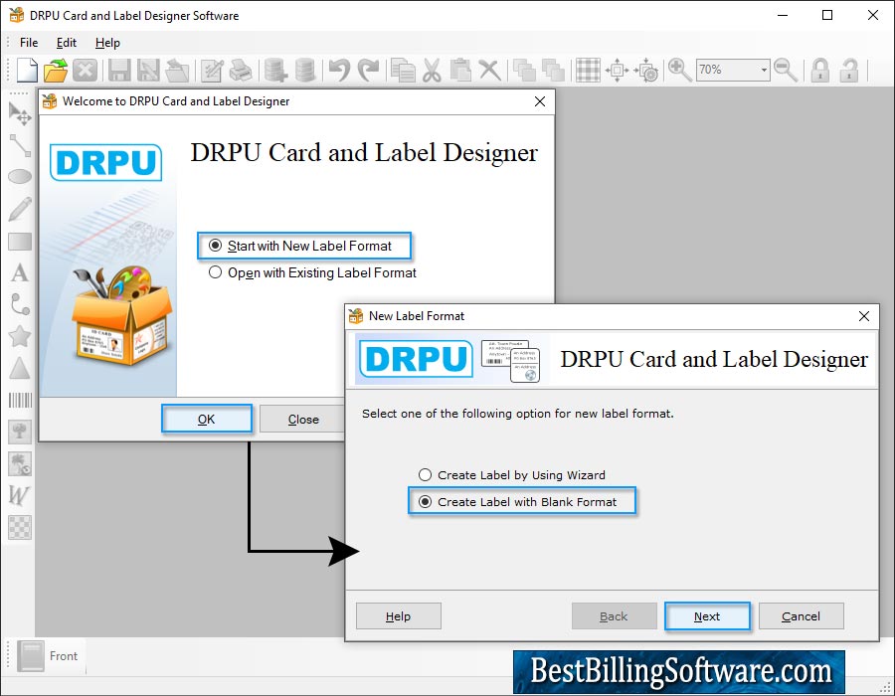Click the closed padlock Lock icon

tap(820, 71)
